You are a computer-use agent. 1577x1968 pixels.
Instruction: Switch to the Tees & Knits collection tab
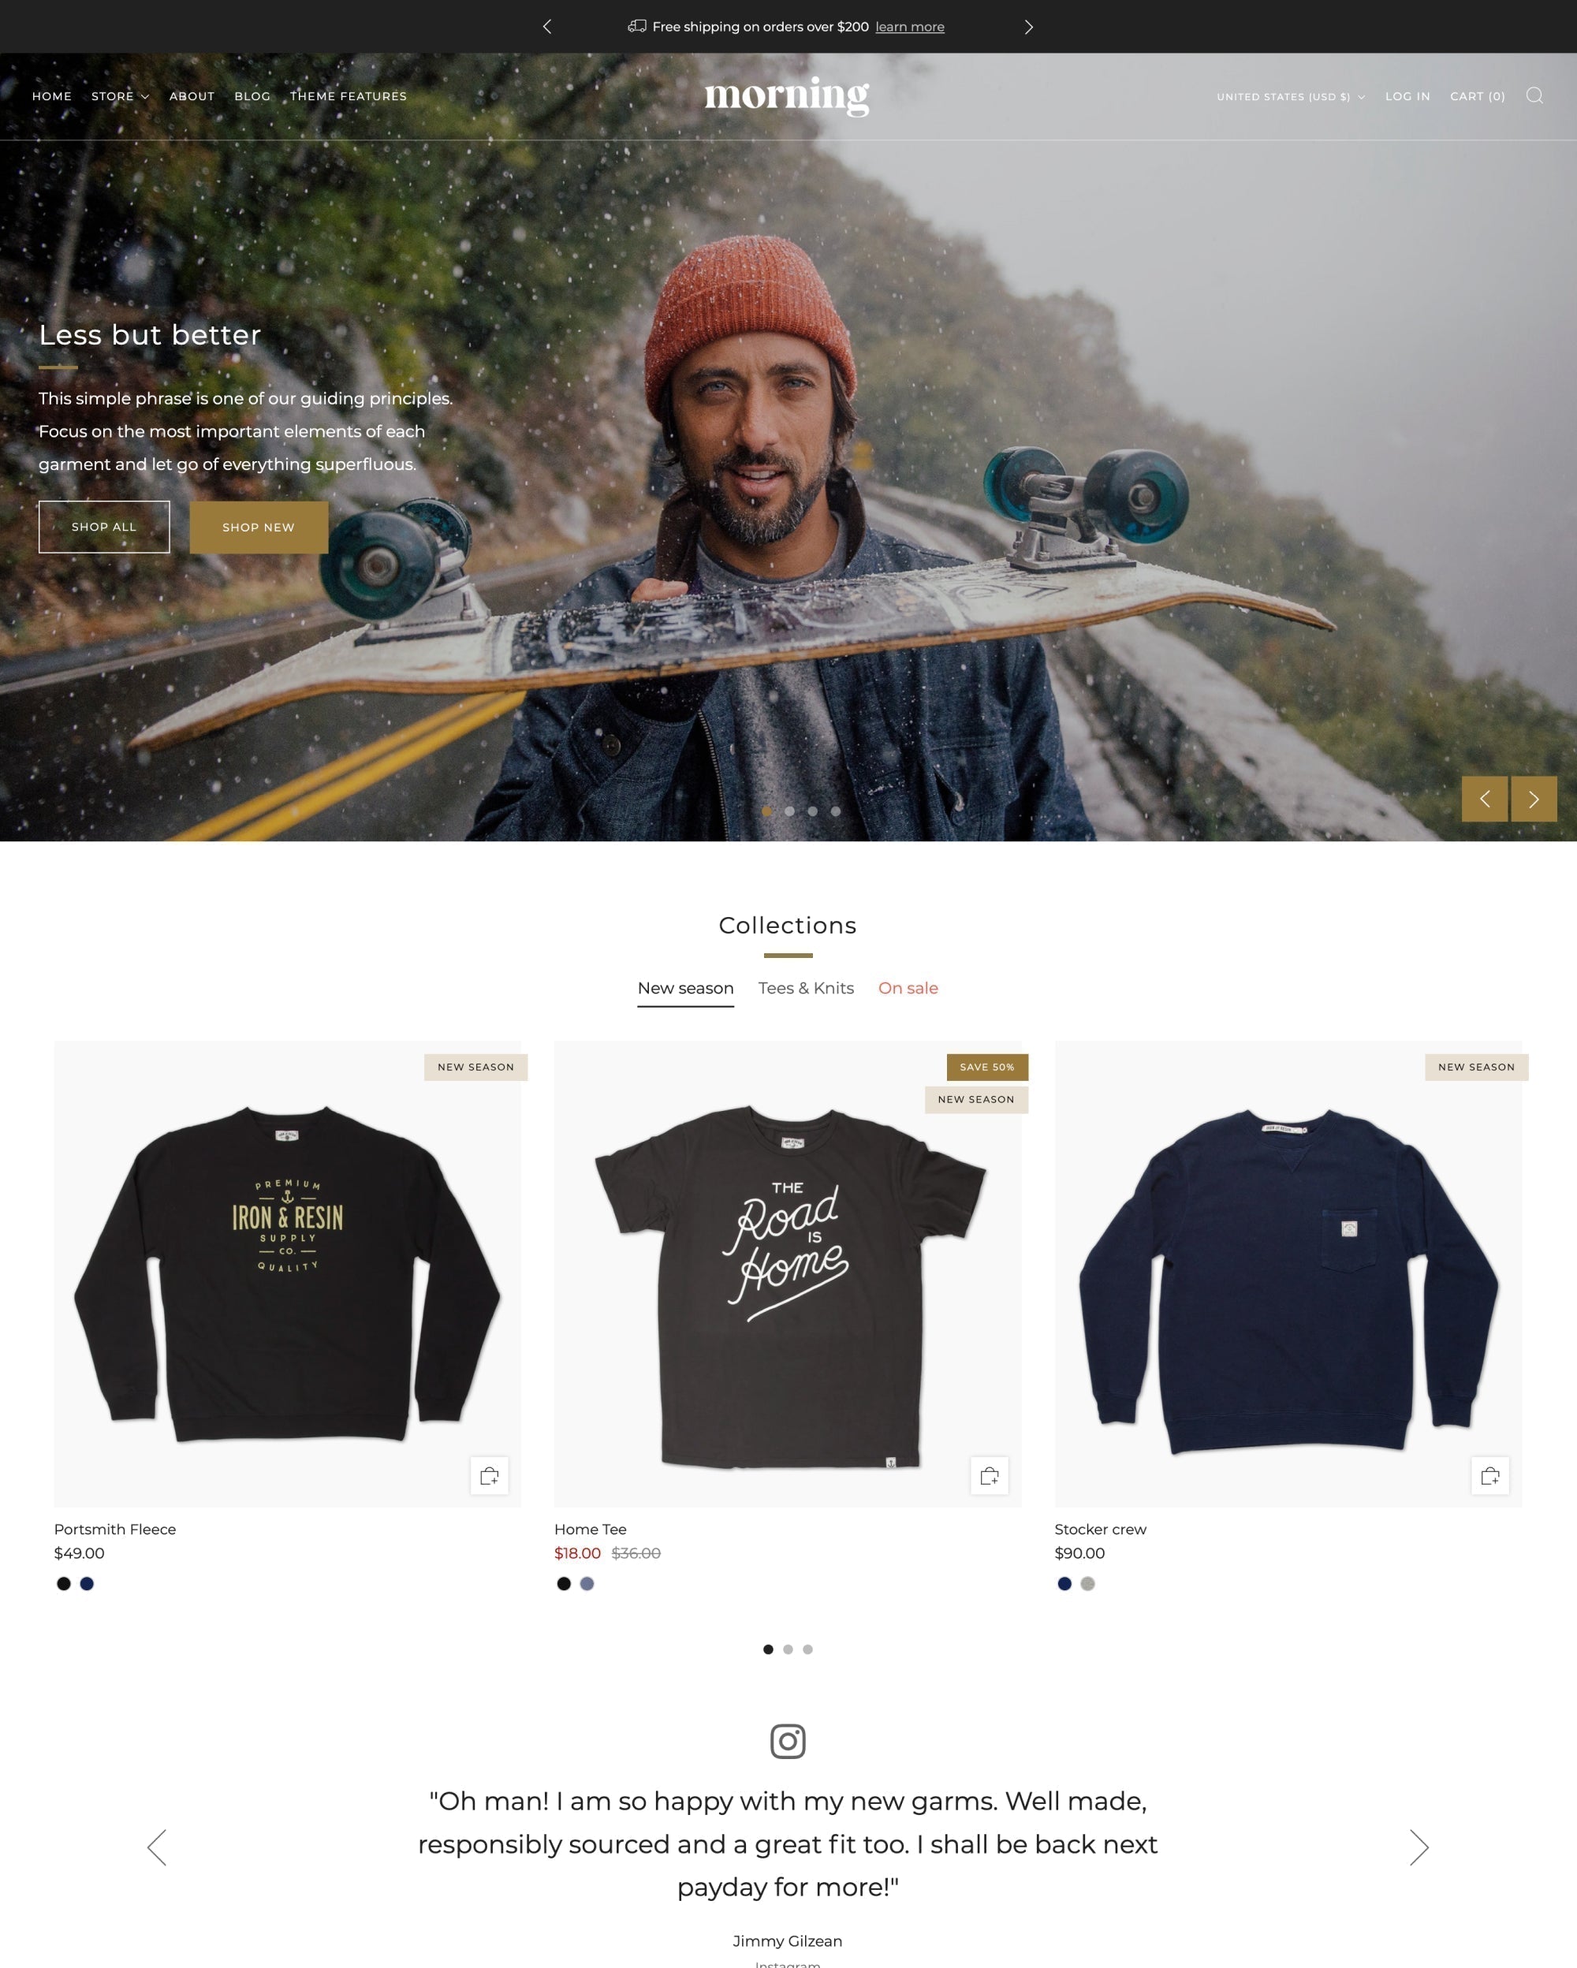click(804, 988)
